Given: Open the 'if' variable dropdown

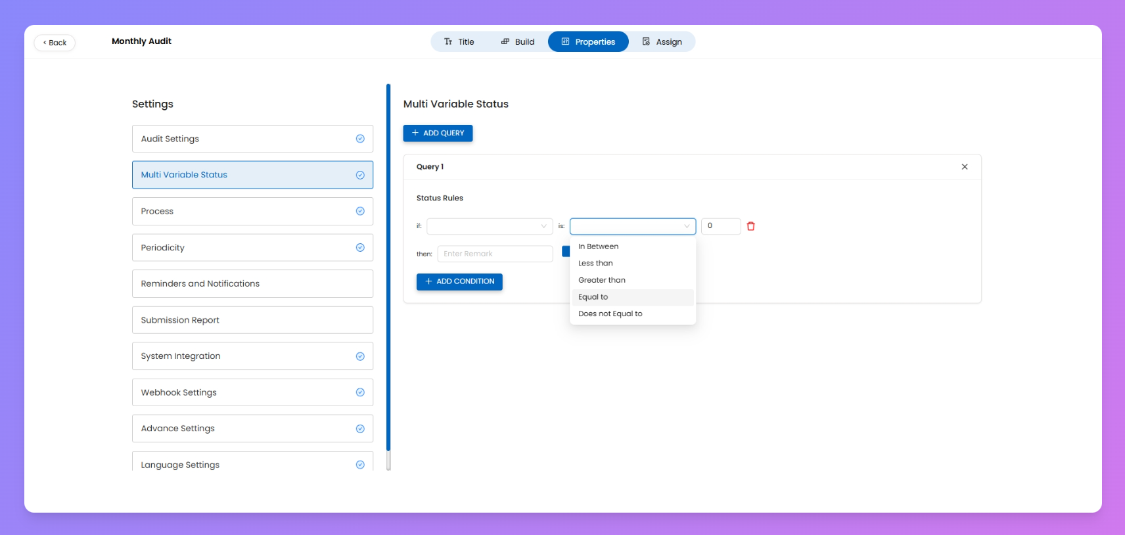Looking at the screenshot, I should (x=490, y=226).
